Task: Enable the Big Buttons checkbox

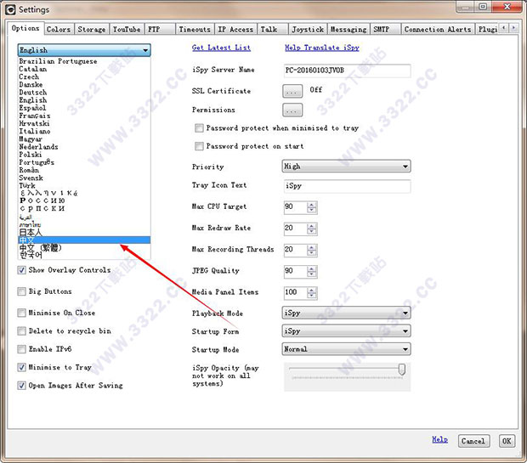Action: [x=22, y=291]
